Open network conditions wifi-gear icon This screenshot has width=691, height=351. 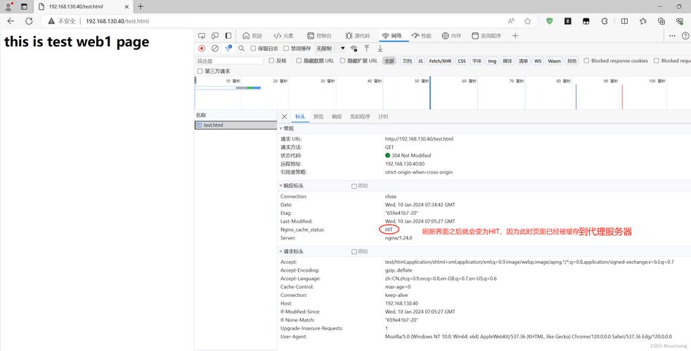point(354,48)
